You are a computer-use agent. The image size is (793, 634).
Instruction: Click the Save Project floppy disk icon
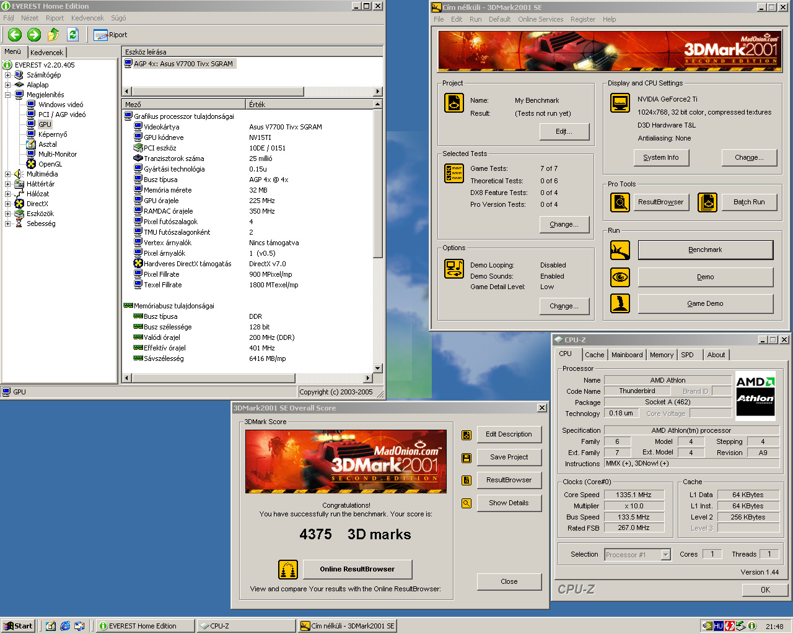[467, 458]
